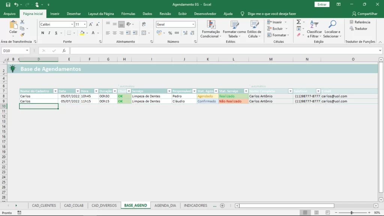This screenshot has height=216, width=384.
Task: Open the AGENDA_DIA sheet tab
Action: point(165,205)
